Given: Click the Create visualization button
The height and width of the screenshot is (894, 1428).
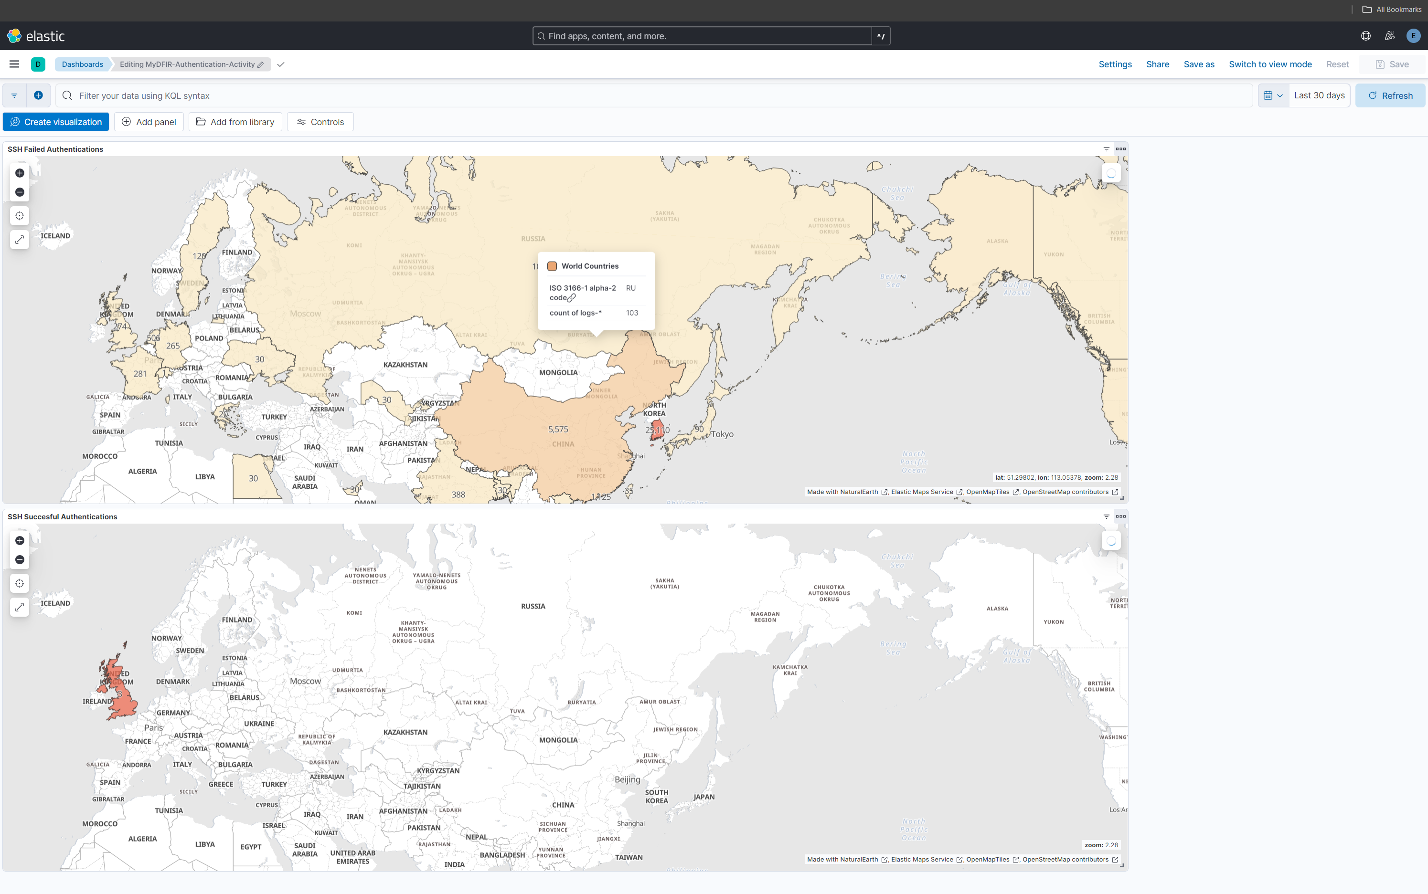Looking at the screenshot, I should pos(55,122).
